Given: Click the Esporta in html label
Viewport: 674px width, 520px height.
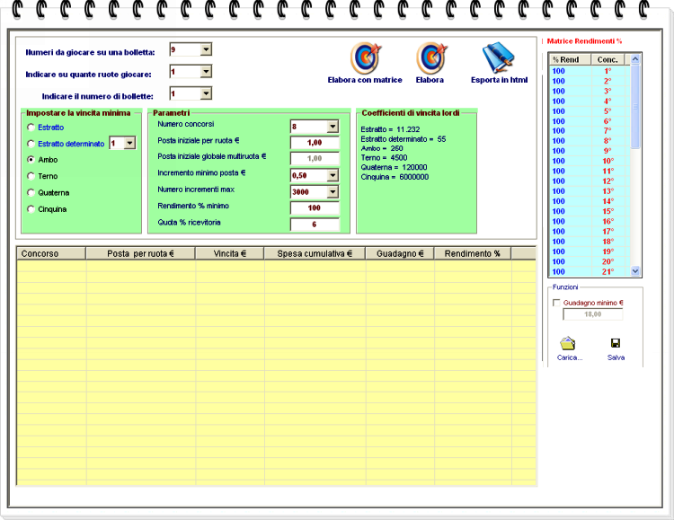Looking at the screenshot, I should point(499,80).
